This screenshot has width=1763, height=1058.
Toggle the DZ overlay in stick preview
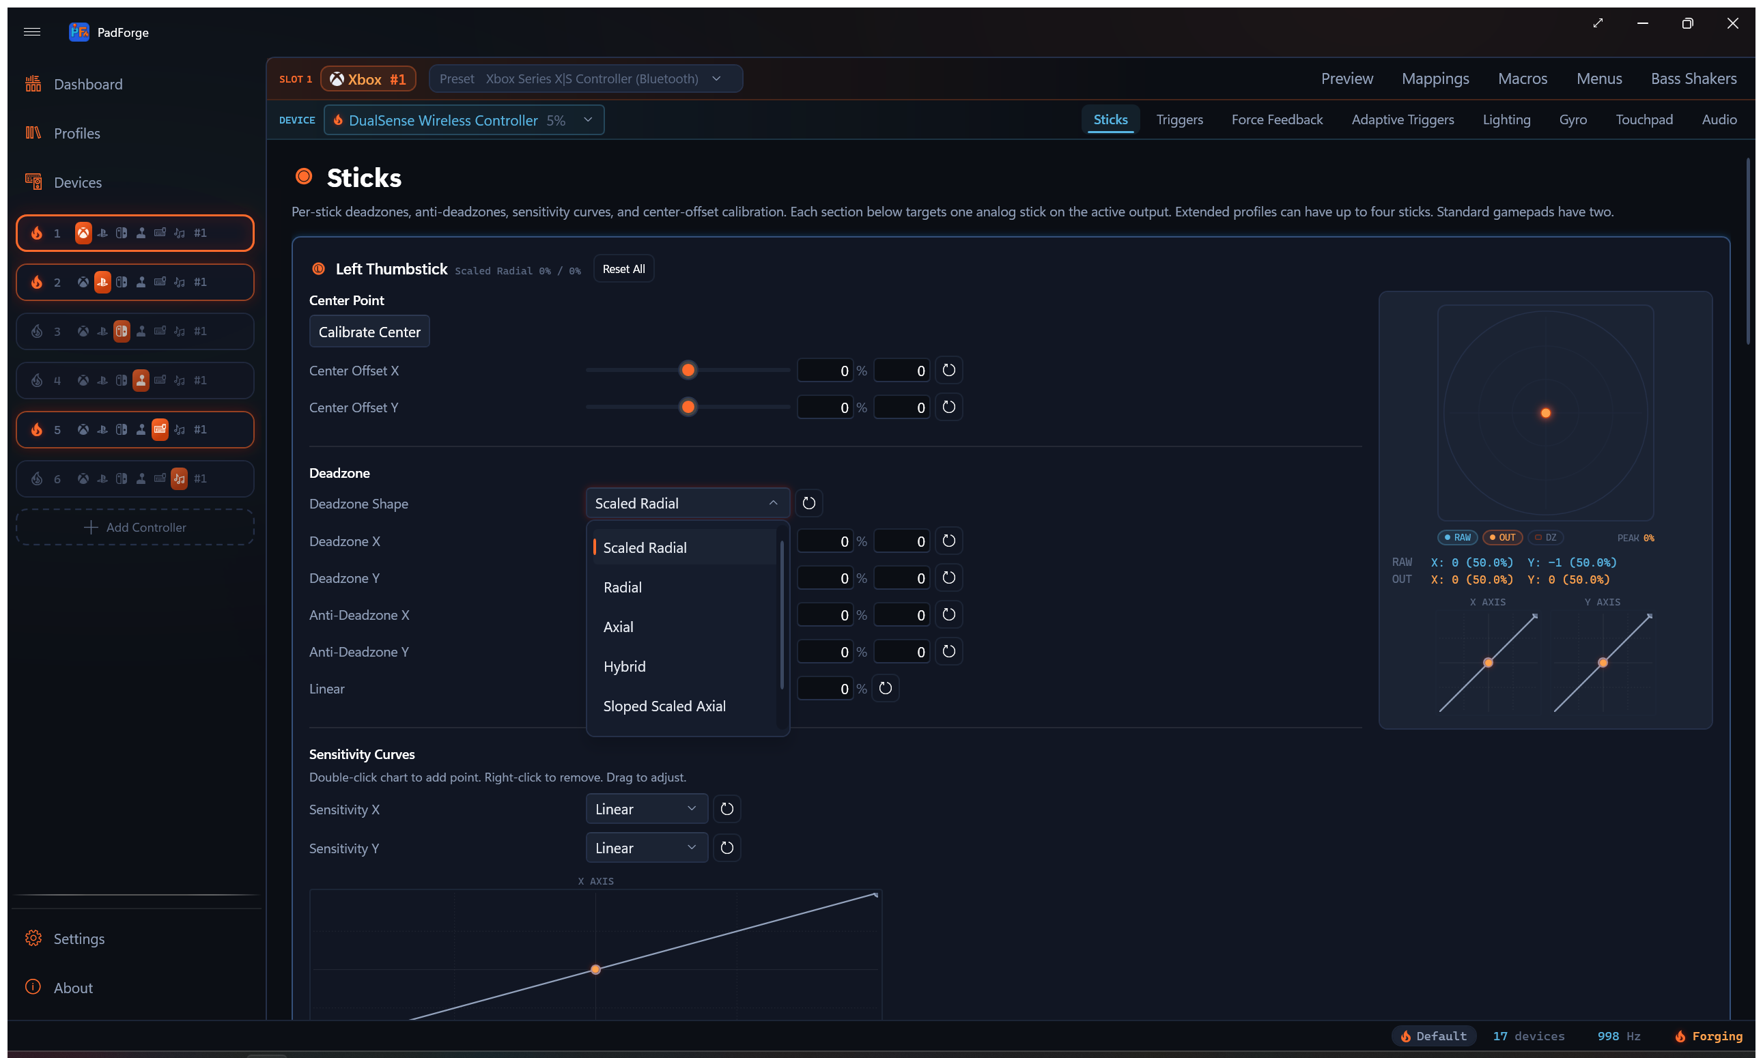[1545, 538]
